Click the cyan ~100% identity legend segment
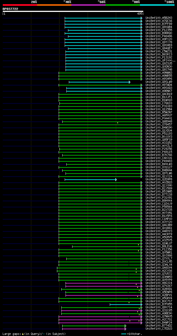The image size is (177, 336). coord(157,5)
